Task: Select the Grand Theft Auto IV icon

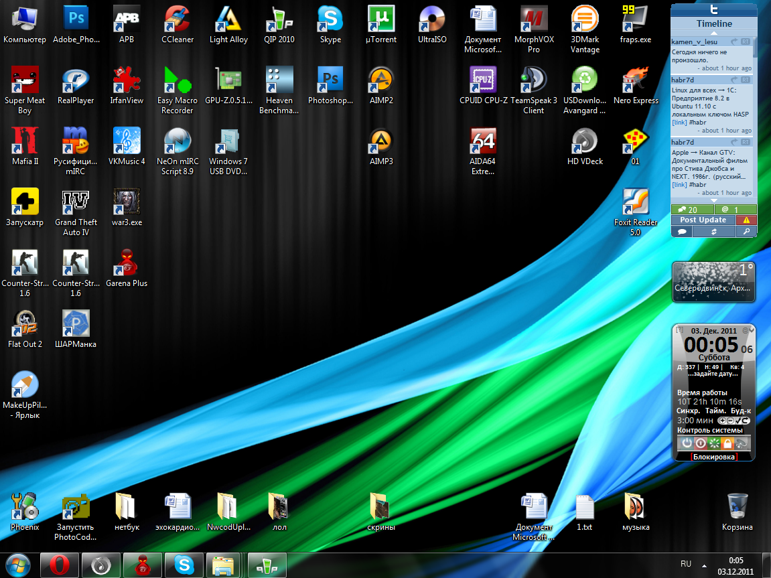Action: (76, 212)
